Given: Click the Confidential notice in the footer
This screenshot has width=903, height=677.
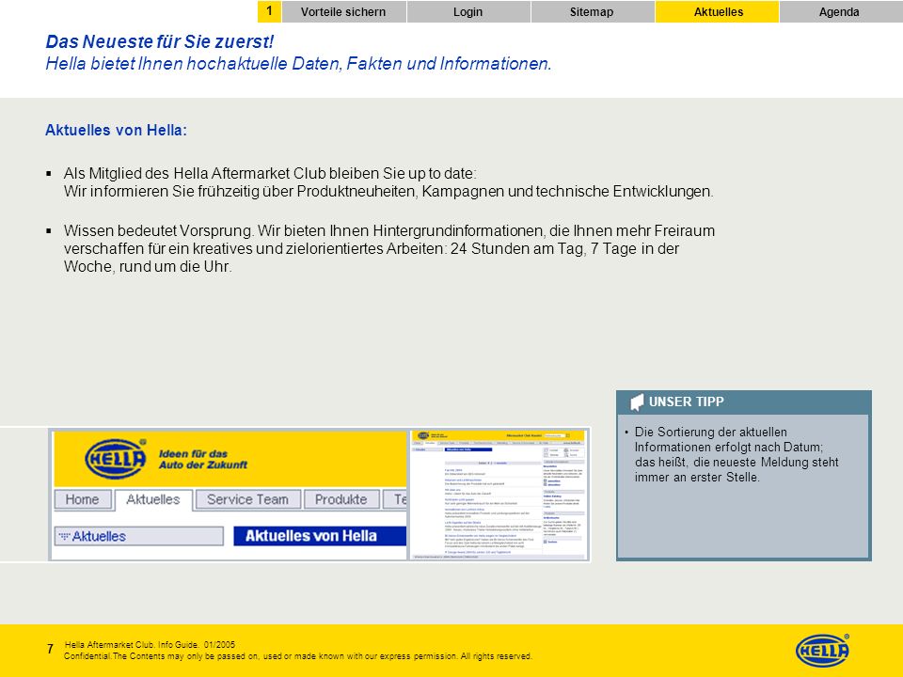Looking at the screenshot, I should (298, 656).
